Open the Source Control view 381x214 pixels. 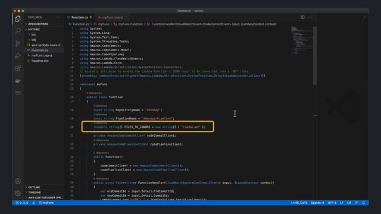[18, 43]
